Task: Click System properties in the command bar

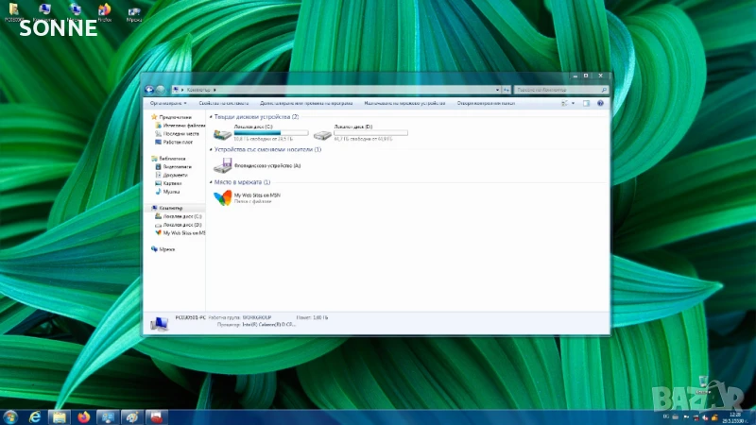Action: (x=223, y=102)
